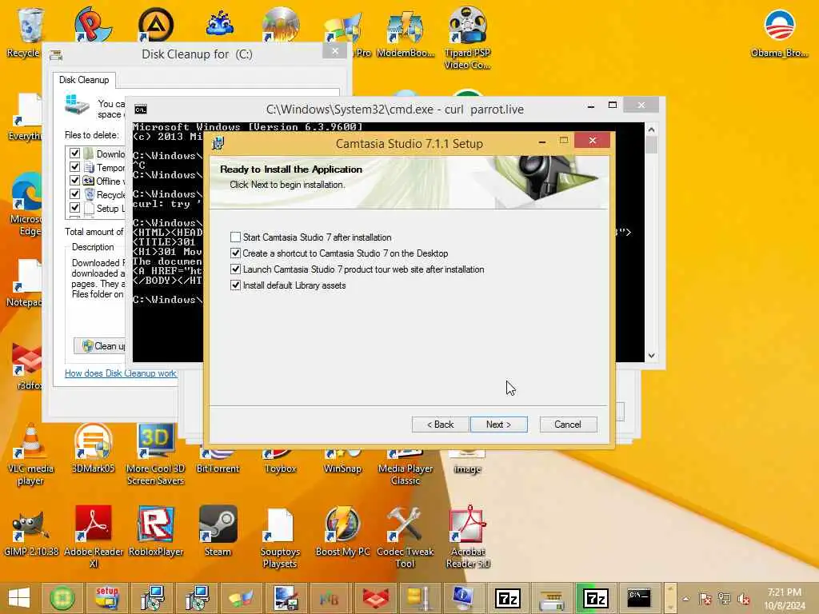The height and width of the screenshot is (614, 819).
Task: Uncheck the Temporary files item in Disk Cleanup
Action: [74, 167]
